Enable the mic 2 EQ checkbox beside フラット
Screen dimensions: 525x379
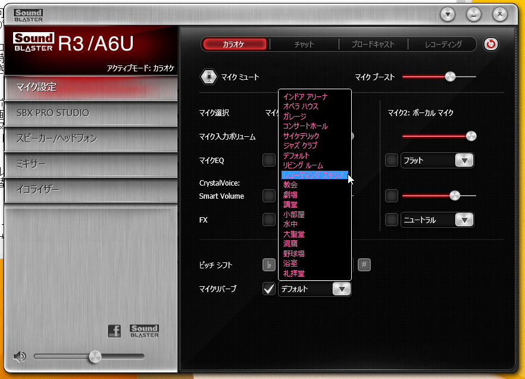click(x=392, y=161)
